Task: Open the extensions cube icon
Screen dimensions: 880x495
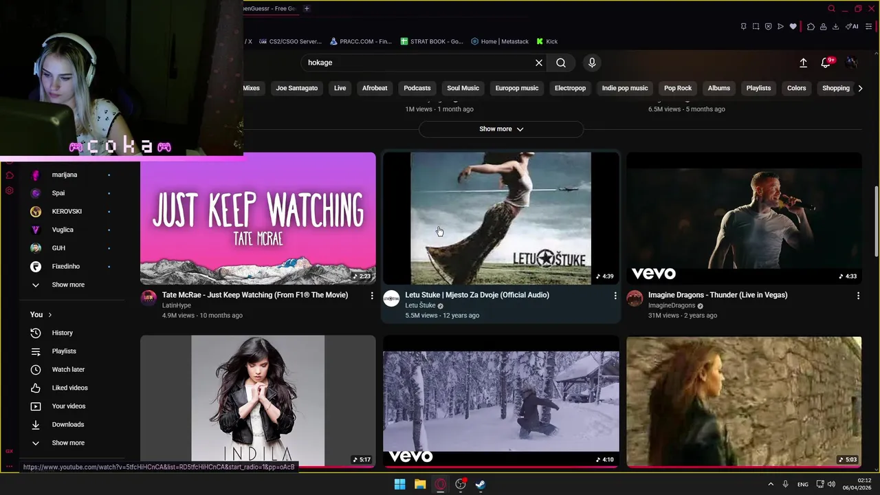Action: click(x=811, y=27)
